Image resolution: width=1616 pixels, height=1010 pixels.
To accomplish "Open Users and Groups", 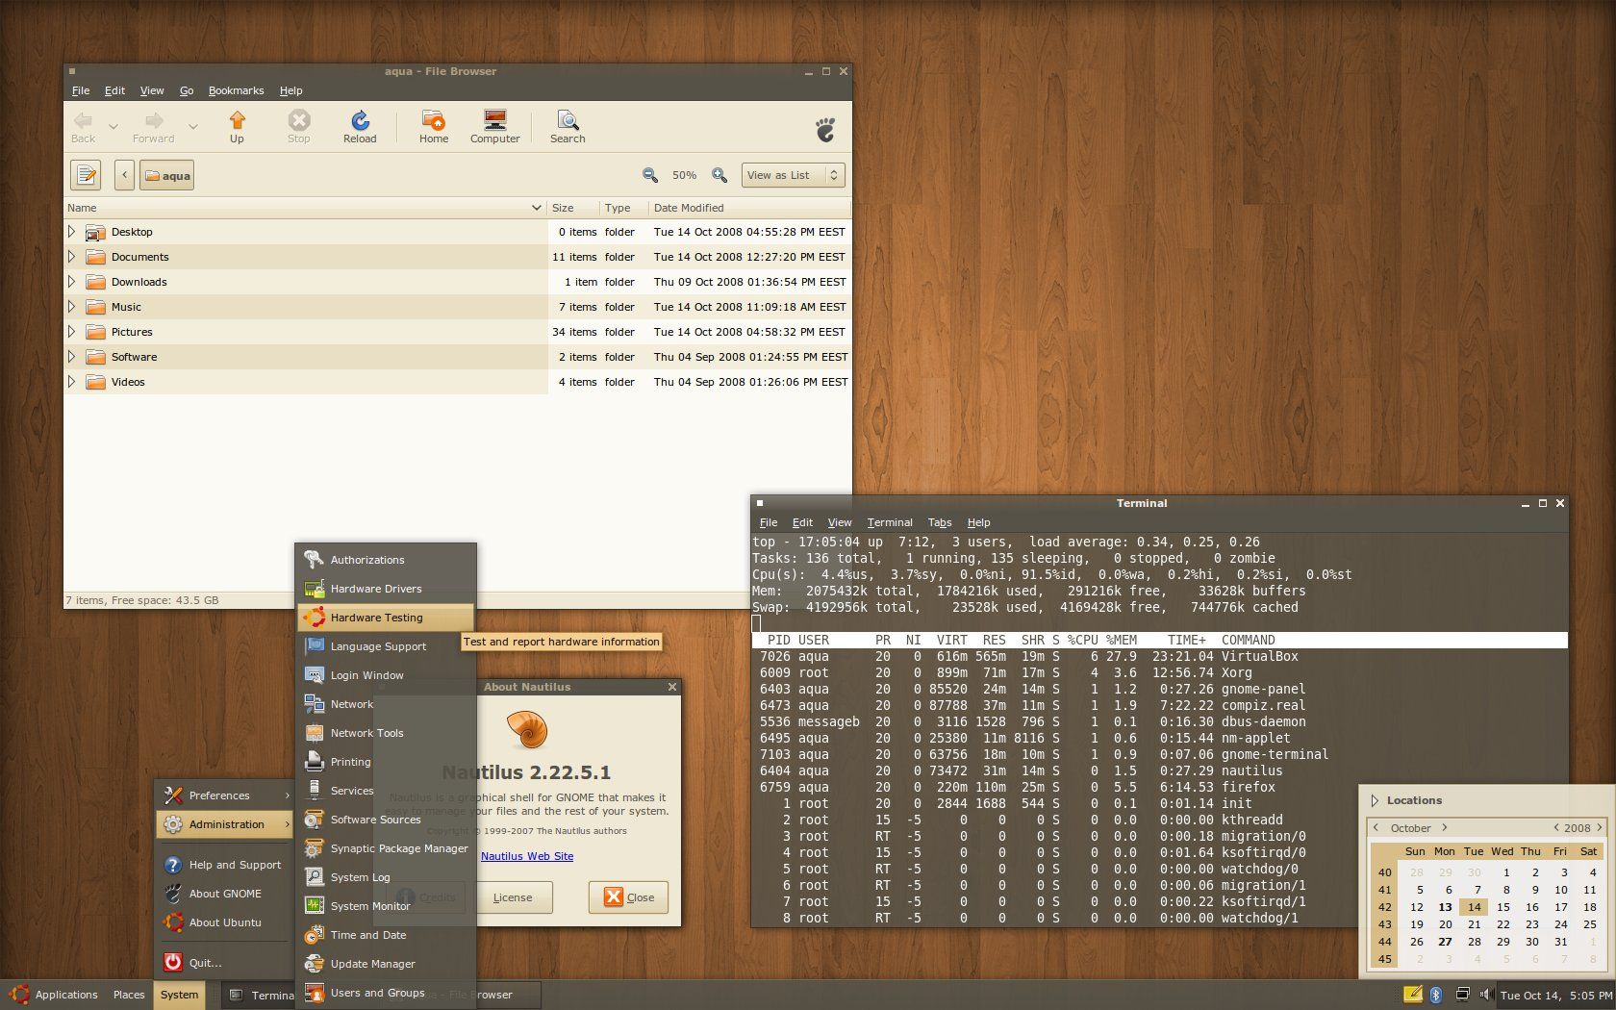I will coord(386,993).
